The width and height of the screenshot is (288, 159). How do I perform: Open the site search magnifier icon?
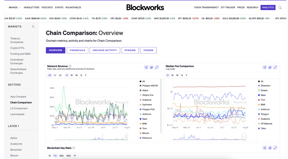(280, 8)
